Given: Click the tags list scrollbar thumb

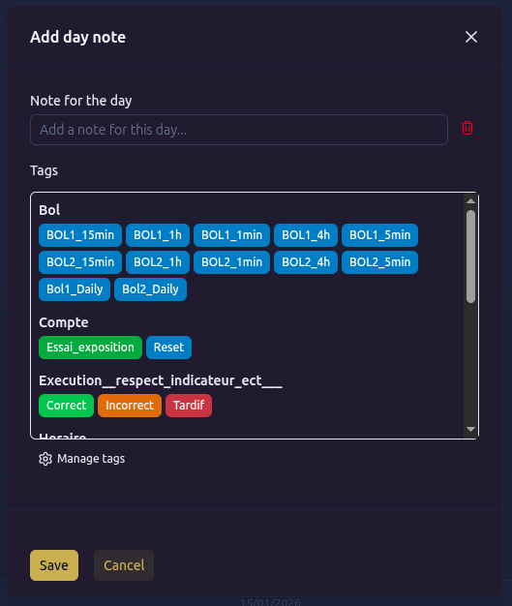Looking at the screenshot, I should (470, 257).
